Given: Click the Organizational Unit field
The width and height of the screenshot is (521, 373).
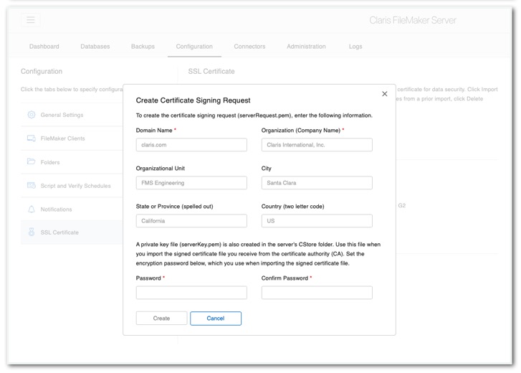Looking at the screenshot, I should pos(191,183).
